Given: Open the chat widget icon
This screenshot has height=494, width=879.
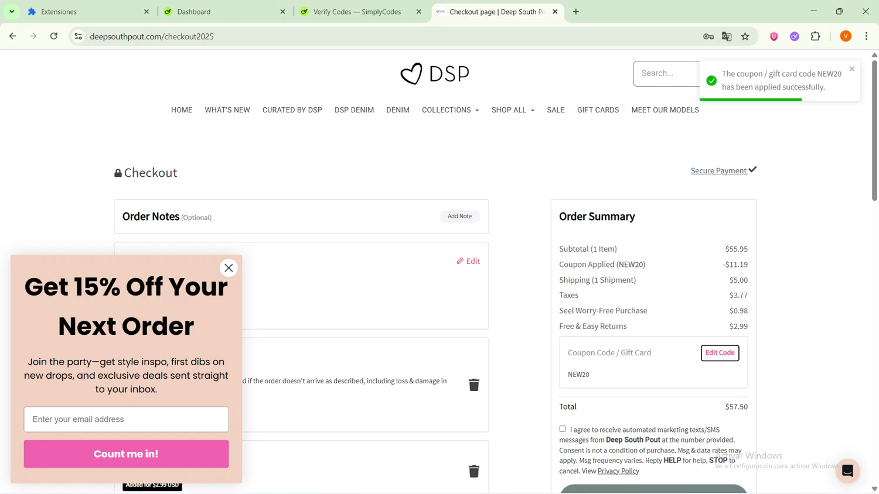Looking at the screenshot, I should [847, 471].
